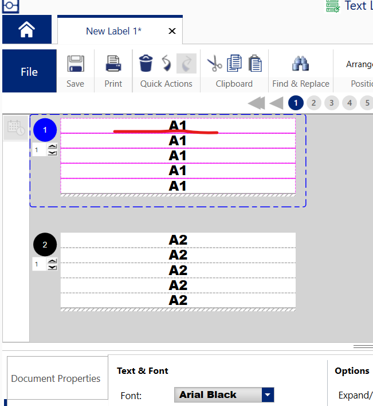Image resolution: width=373 pixels, height=406 pixels.
Task: Click the application logo icon at top left
Action: pyautogui.click(x=10, y=6)
